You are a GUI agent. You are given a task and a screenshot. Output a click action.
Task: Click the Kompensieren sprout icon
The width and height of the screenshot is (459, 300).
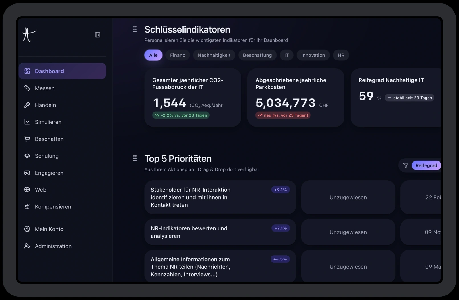click(27, 206)
